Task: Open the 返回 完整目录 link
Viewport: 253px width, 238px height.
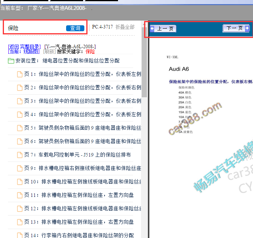Action: point(24,47)
